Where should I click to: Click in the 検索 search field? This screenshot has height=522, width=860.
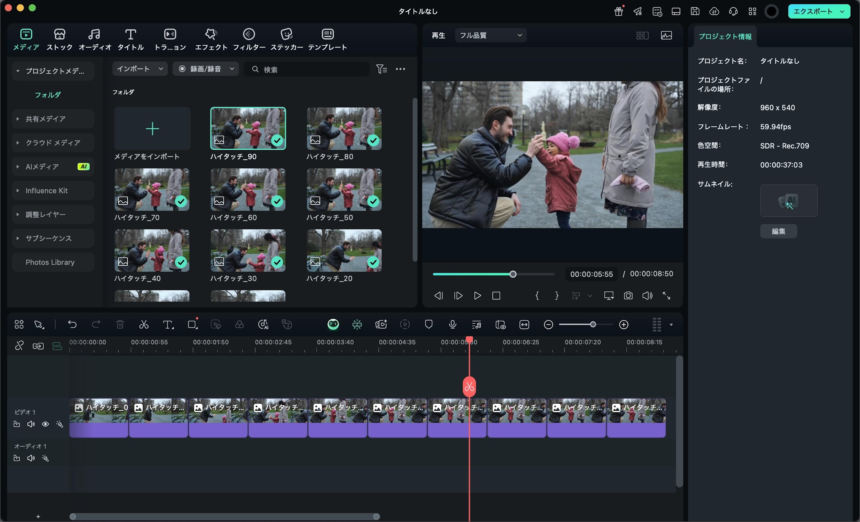(307, 69)
